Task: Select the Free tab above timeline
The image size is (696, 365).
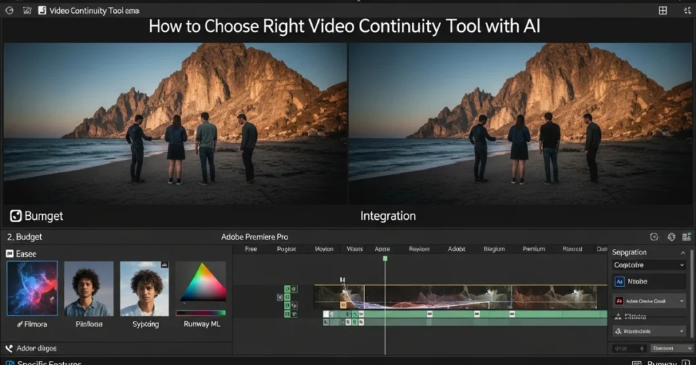Action: [251, 249]
